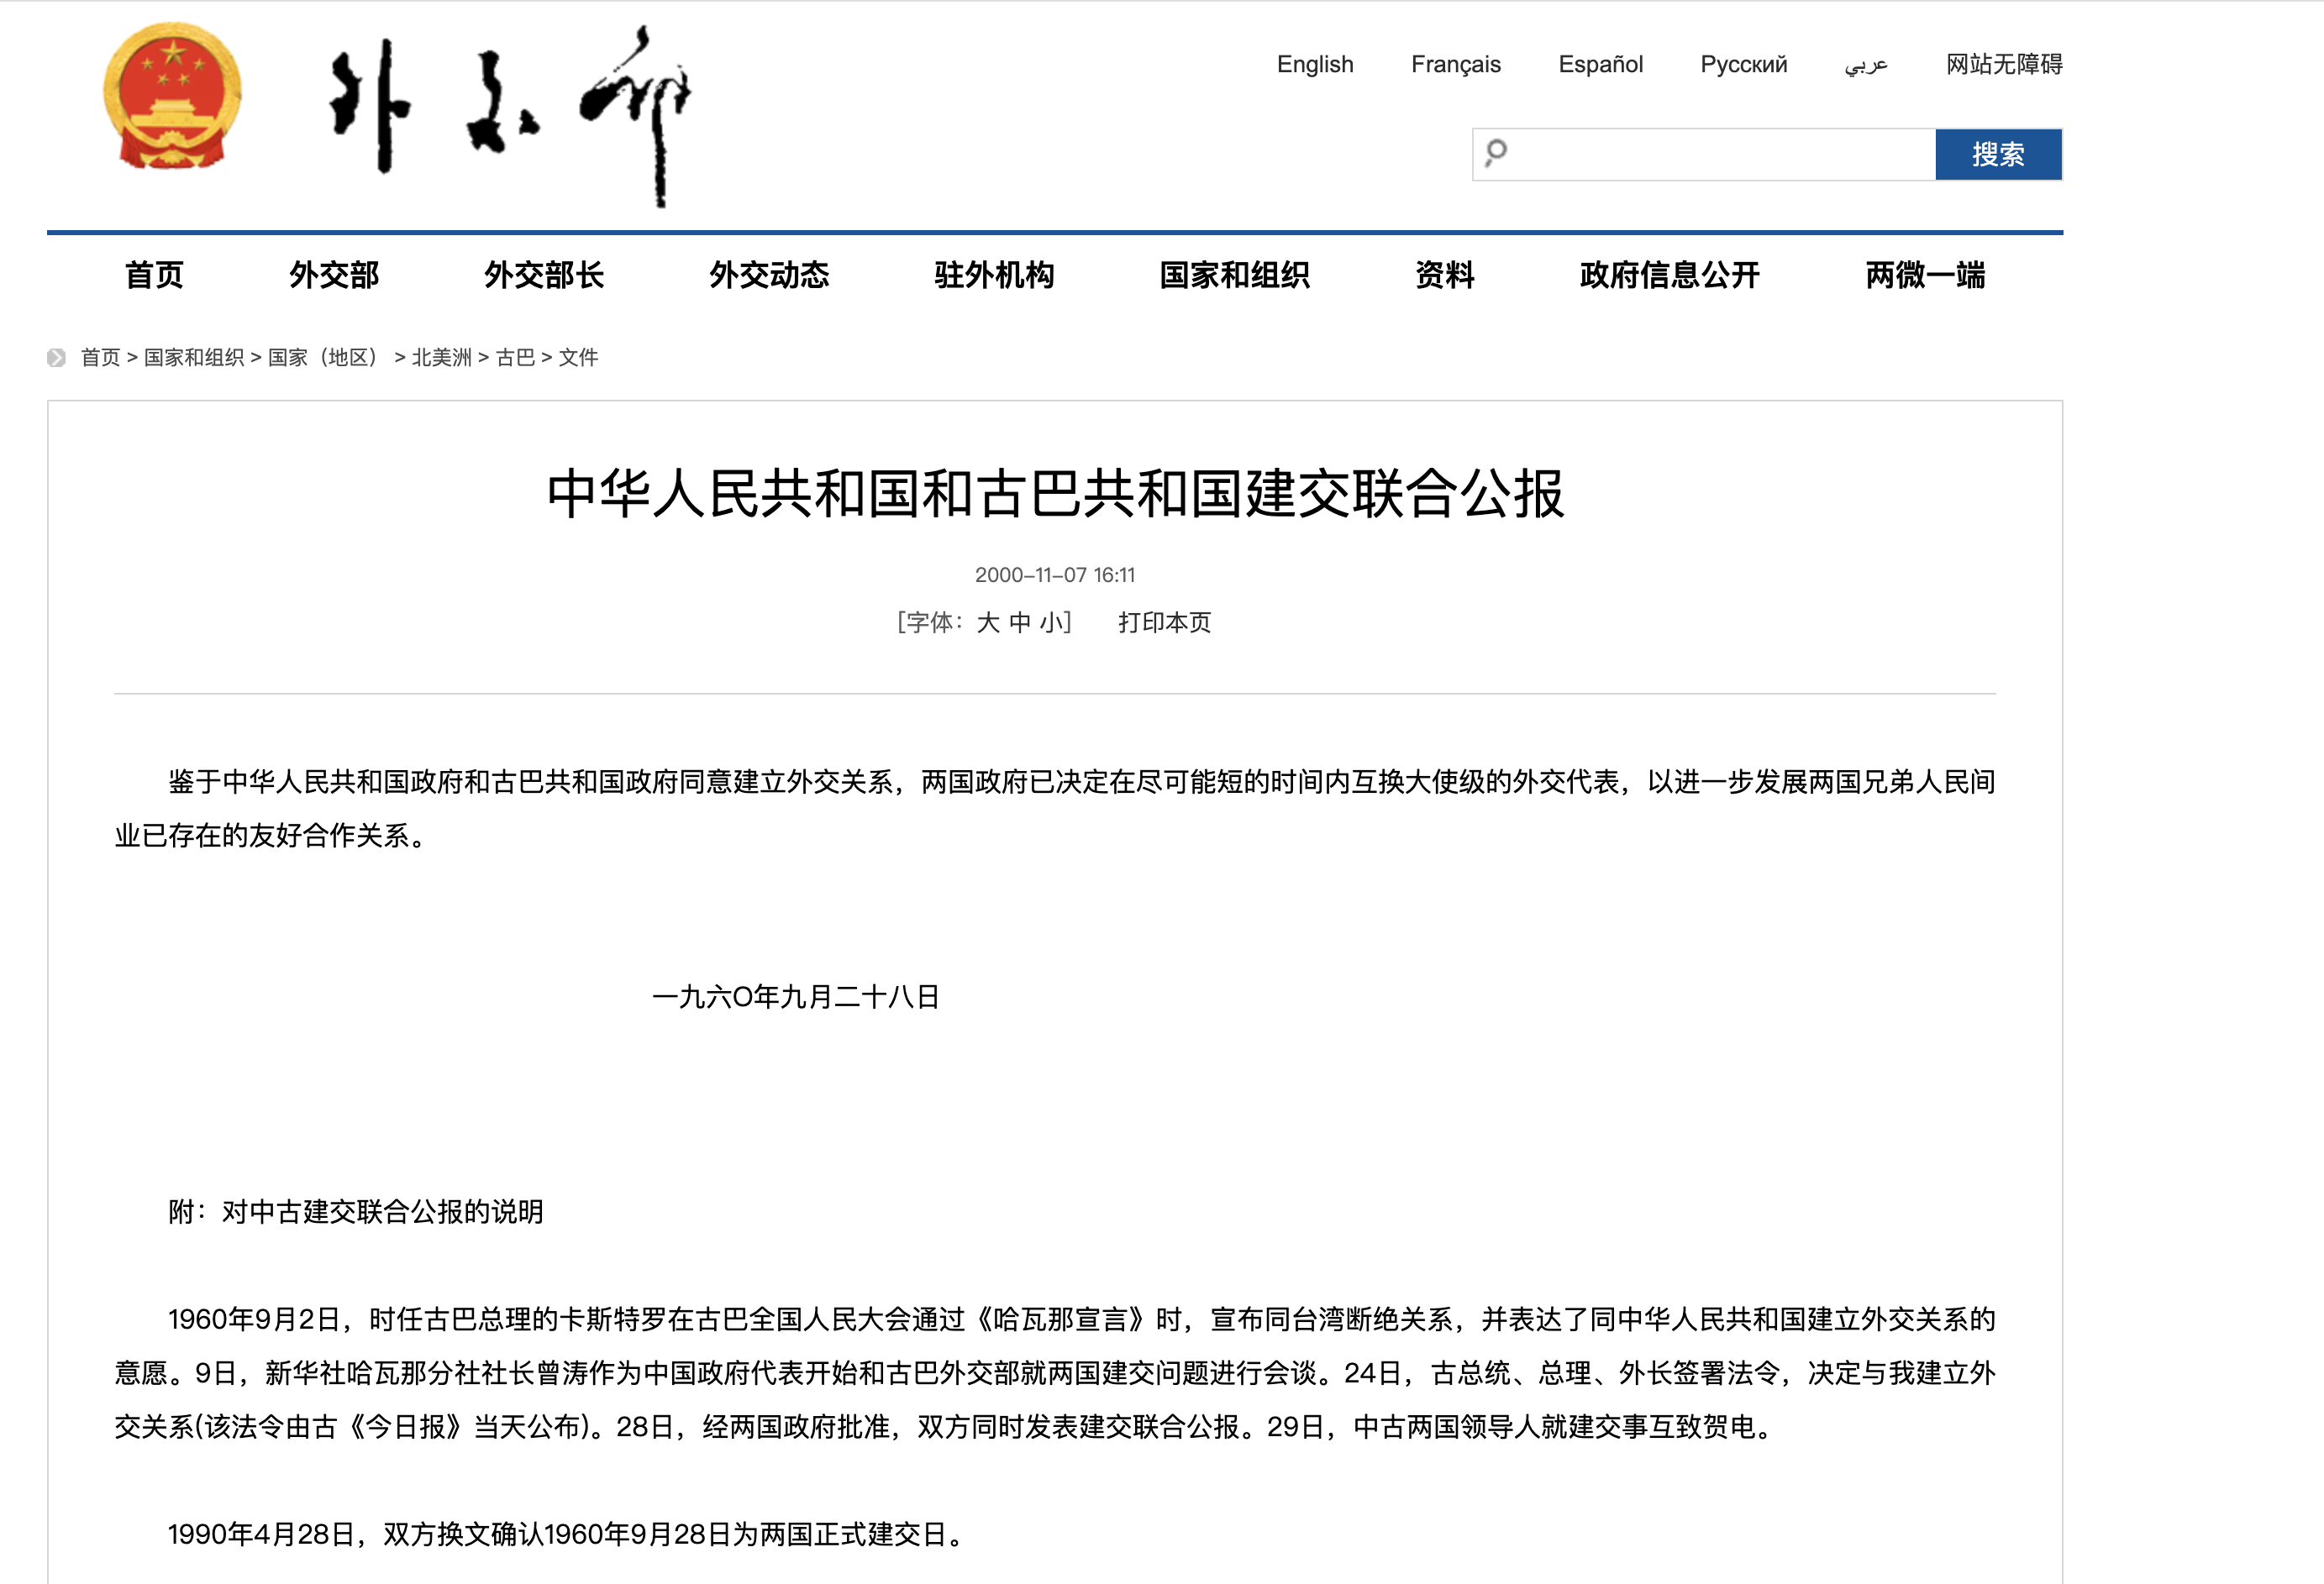Open 两微一端 navigation menu item
The image size is (2324, 1584).
coord(1925,275)
